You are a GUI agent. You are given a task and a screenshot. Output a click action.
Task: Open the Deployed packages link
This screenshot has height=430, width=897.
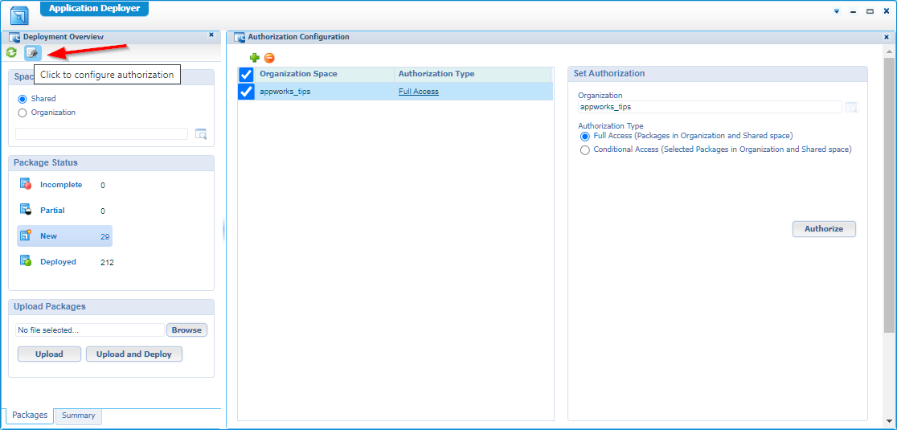[x=58, y=262]
